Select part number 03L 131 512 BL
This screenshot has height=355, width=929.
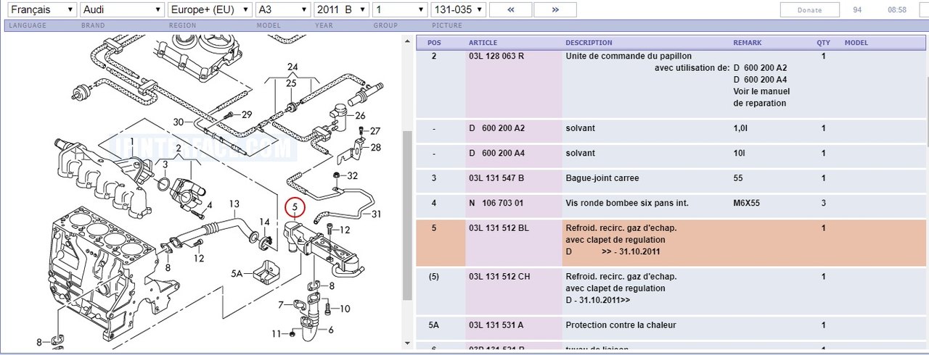[x=499, y=227]
